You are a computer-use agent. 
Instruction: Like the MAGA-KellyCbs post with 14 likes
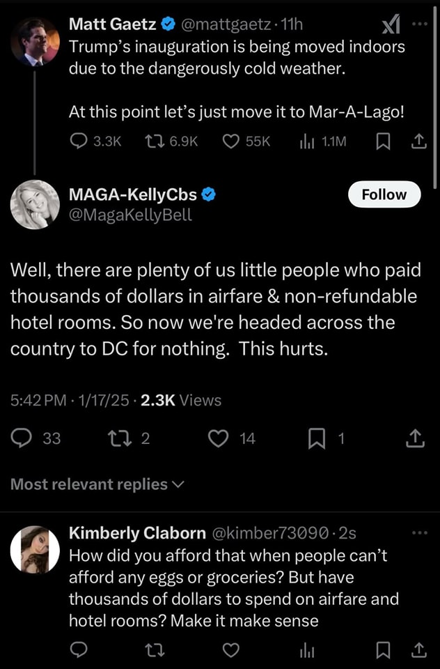(x=219, y=438)
